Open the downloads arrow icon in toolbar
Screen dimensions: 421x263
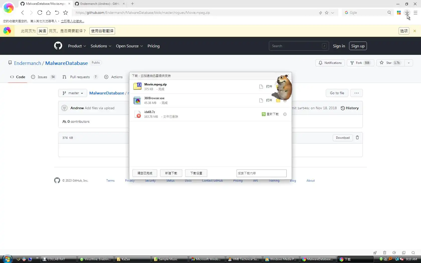click(407, 13)
